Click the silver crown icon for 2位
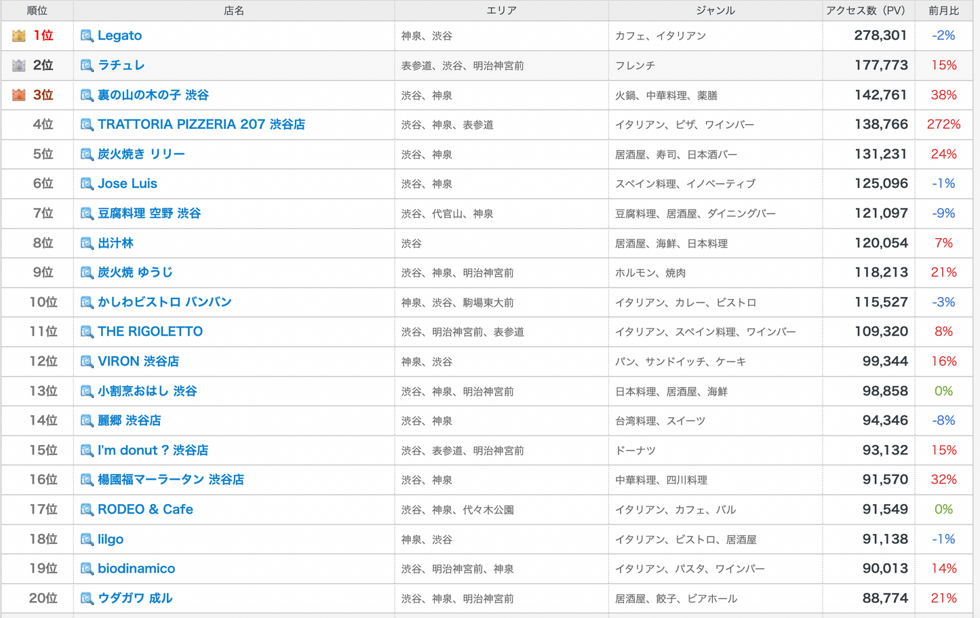Viewport: 980px width, 618px height. pyautogui.click(x=19, y=65)
